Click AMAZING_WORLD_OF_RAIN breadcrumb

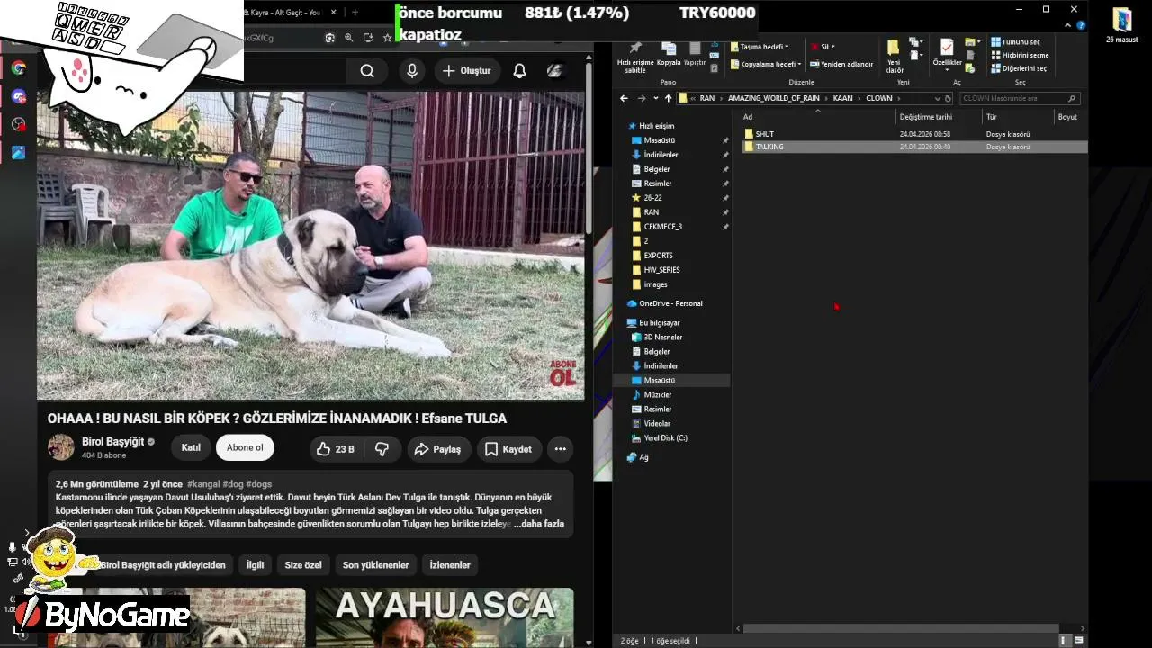[774, 98]
